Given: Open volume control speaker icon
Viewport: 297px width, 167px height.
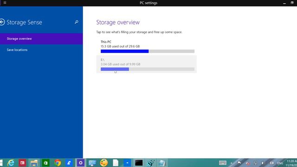Looking at the screenshot, I should 263,163.
